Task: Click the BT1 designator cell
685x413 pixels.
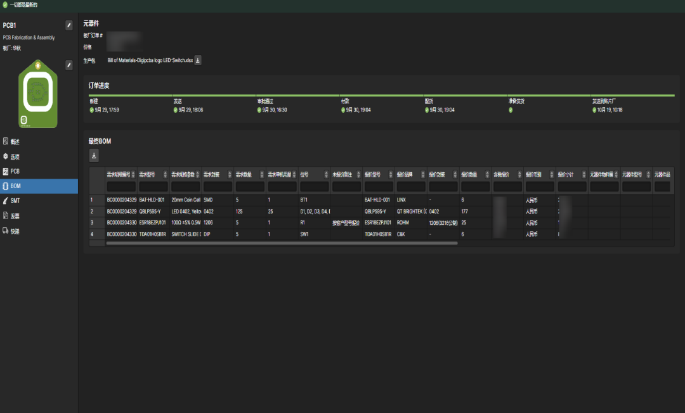Action: (x=315, y=200)
